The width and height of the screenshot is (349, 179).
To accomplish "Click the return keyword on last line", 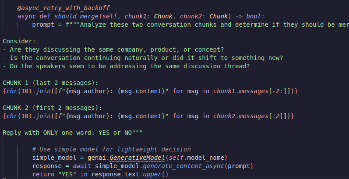I will coord(43,174).
